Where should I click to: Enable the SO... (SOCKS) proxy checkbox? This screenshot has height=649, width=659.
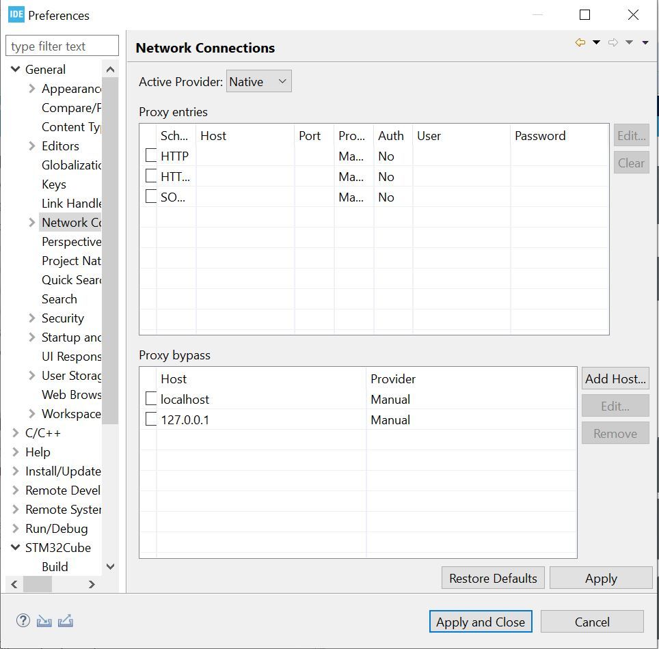[x=151, y=196]
